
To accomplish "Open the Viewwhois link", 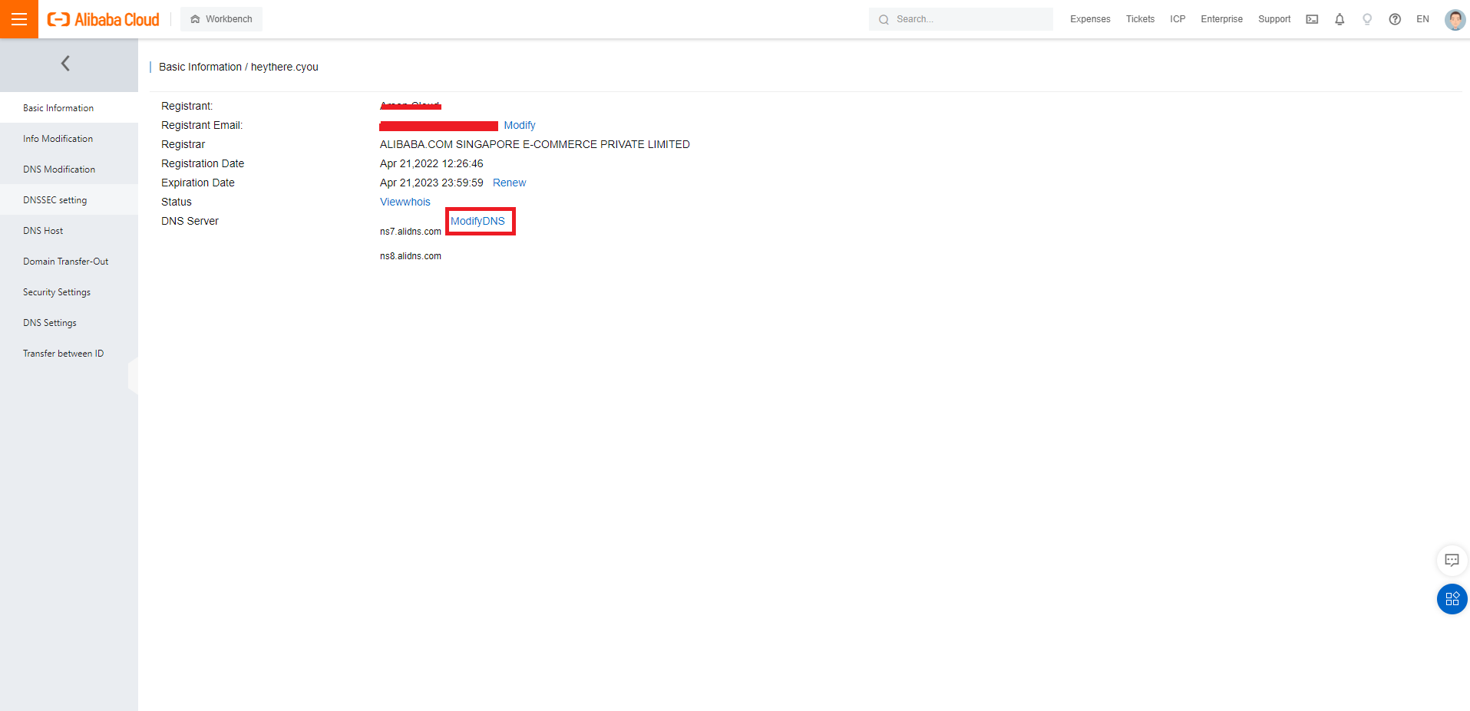I will click(x=405, y=202).
